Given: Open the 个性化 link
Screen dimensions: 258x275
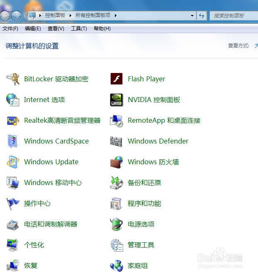Looking at the screenshot, I should tap(34, 245).
